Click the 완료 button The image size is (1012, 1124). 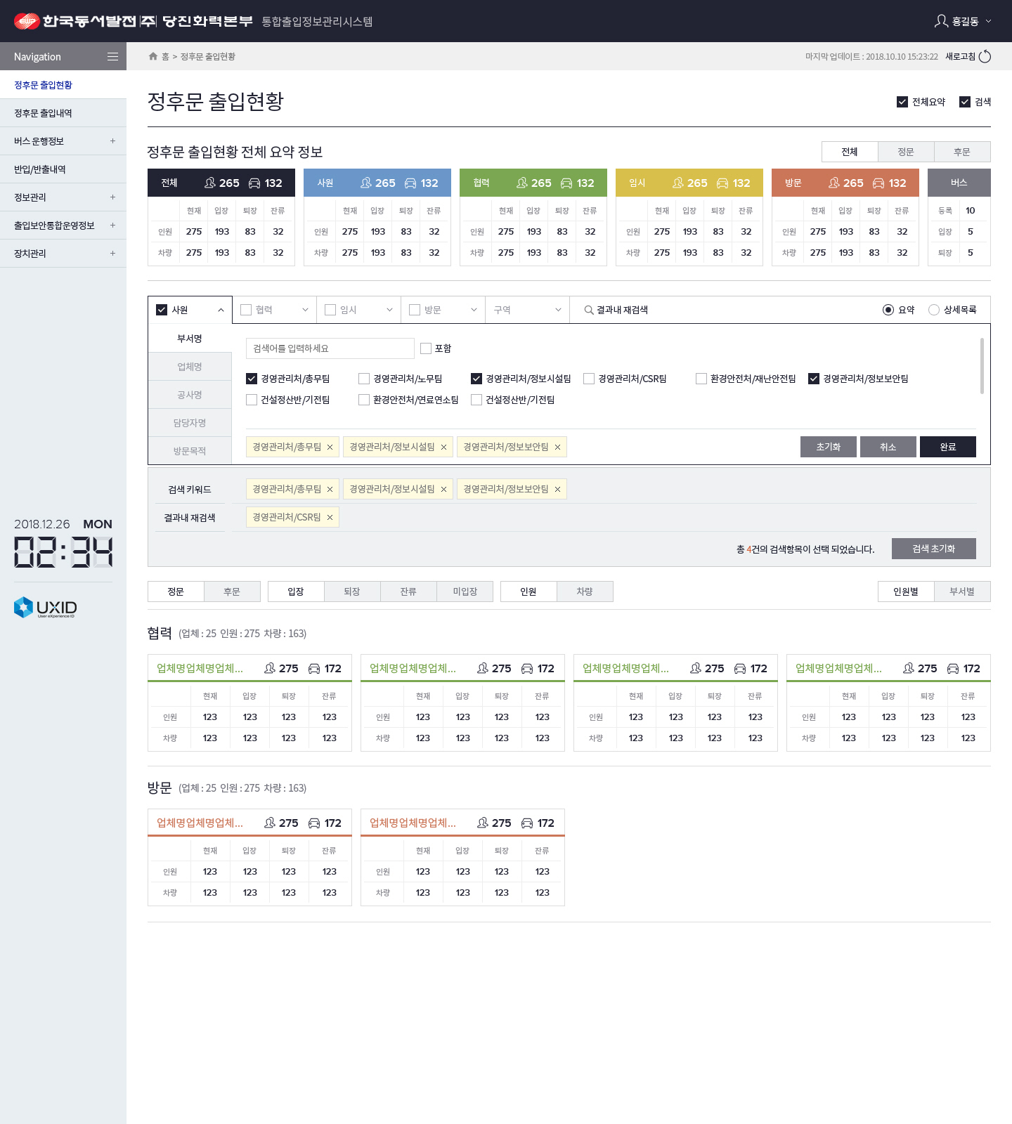(x=947, y=447)
